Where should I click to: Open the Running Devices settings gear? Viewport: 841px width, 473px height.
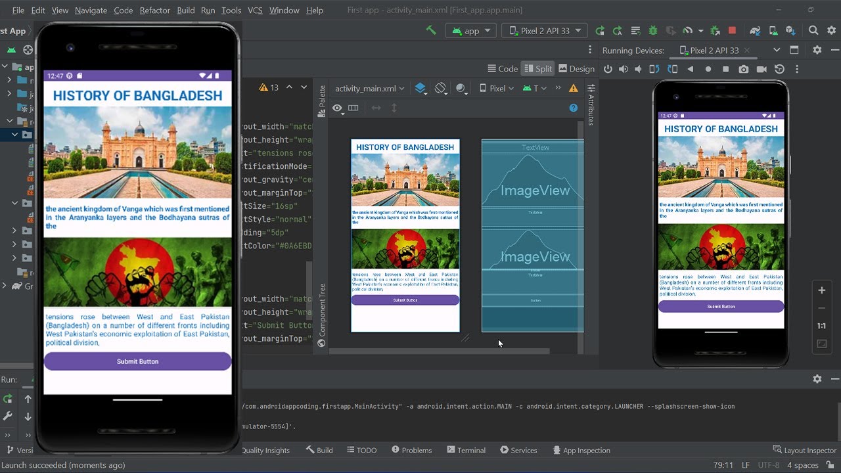click(x=817, y=50)
